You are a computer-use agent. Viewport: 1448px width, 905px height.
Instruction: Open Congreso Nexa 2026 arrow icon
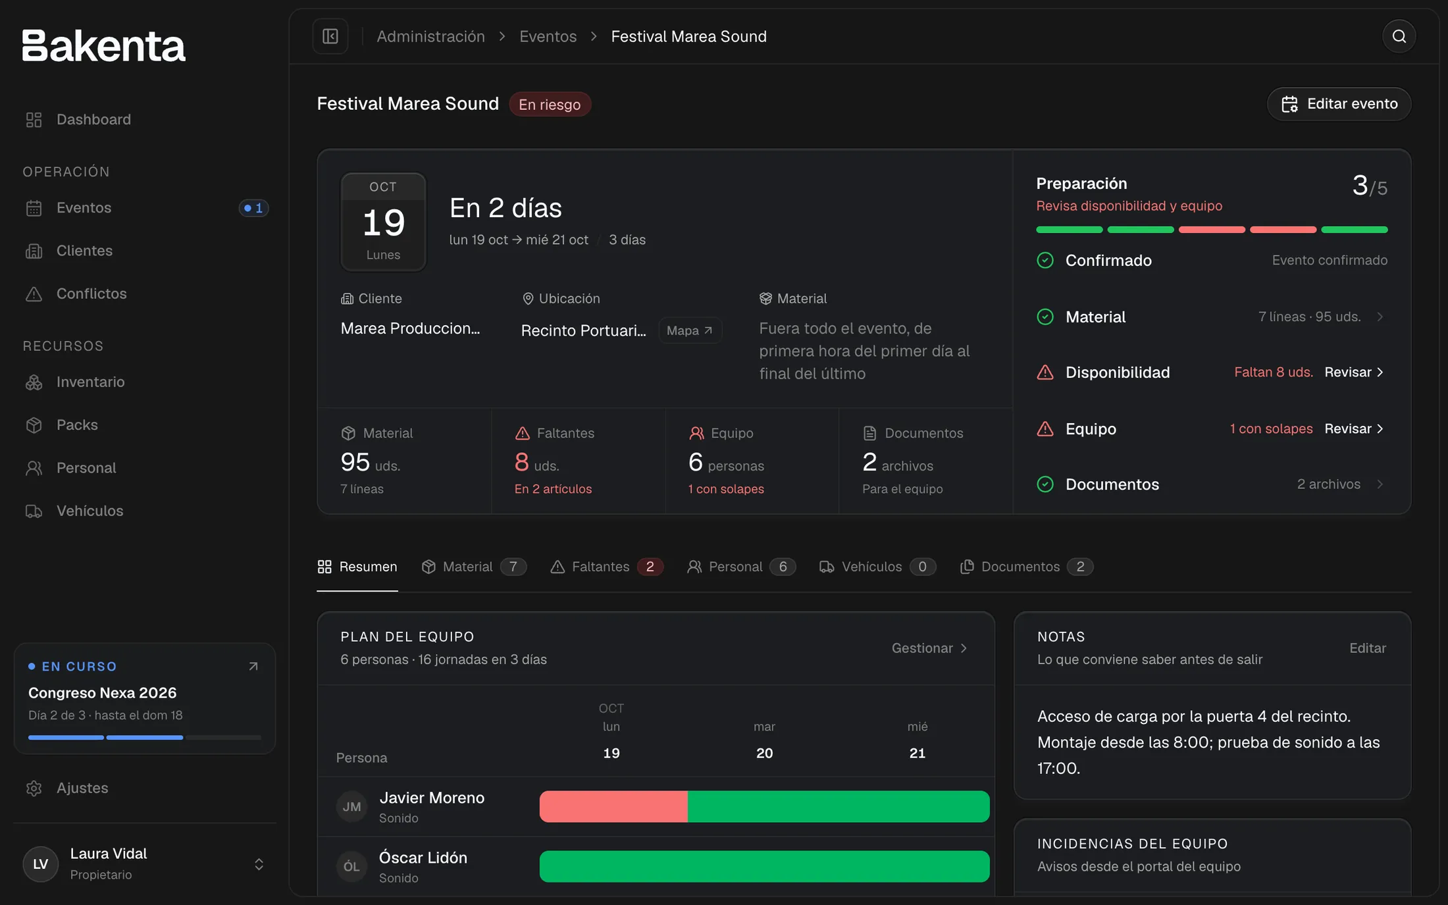[253, 667]
